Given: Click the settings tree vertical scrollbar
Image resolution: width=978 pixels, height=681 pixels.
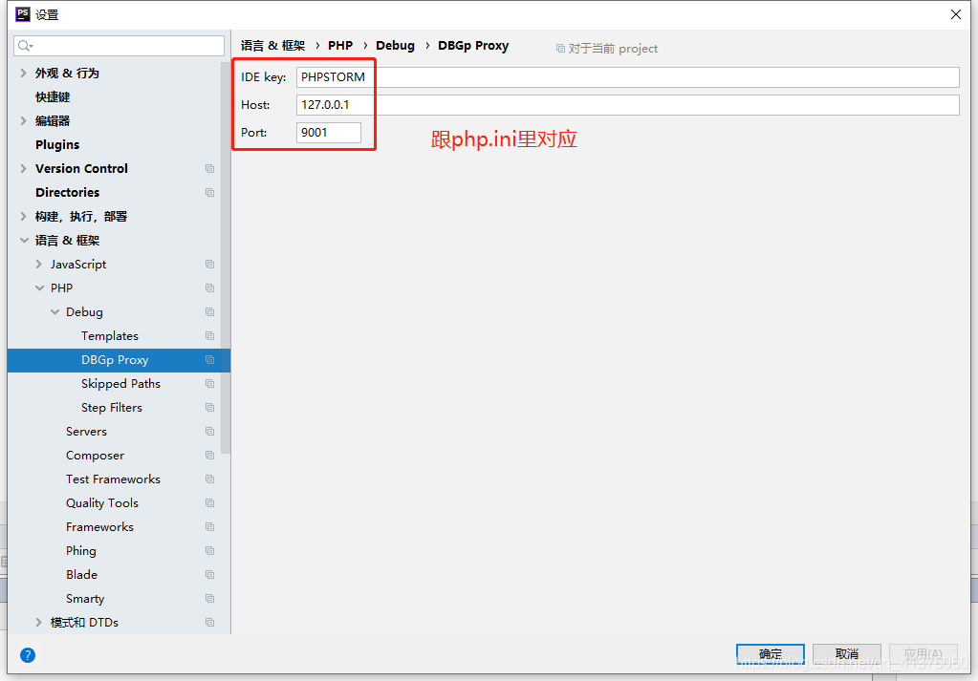Looking at the screenshot, I should (x=226, y=257).
